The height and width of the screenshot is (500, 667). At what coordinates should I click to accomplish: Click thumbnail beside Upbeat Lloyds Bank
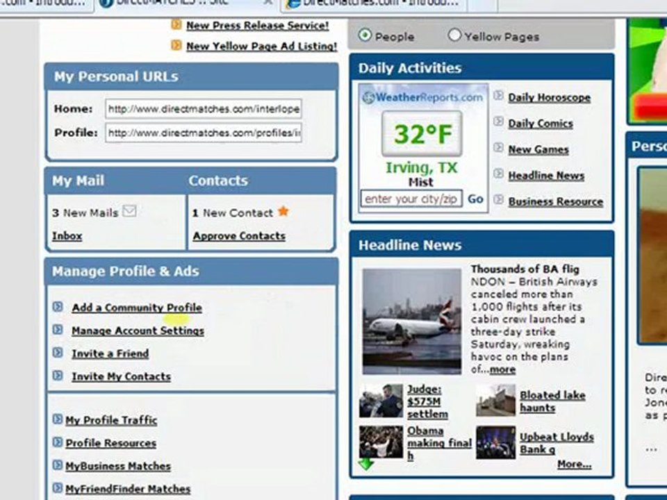[x=495, y=442]
